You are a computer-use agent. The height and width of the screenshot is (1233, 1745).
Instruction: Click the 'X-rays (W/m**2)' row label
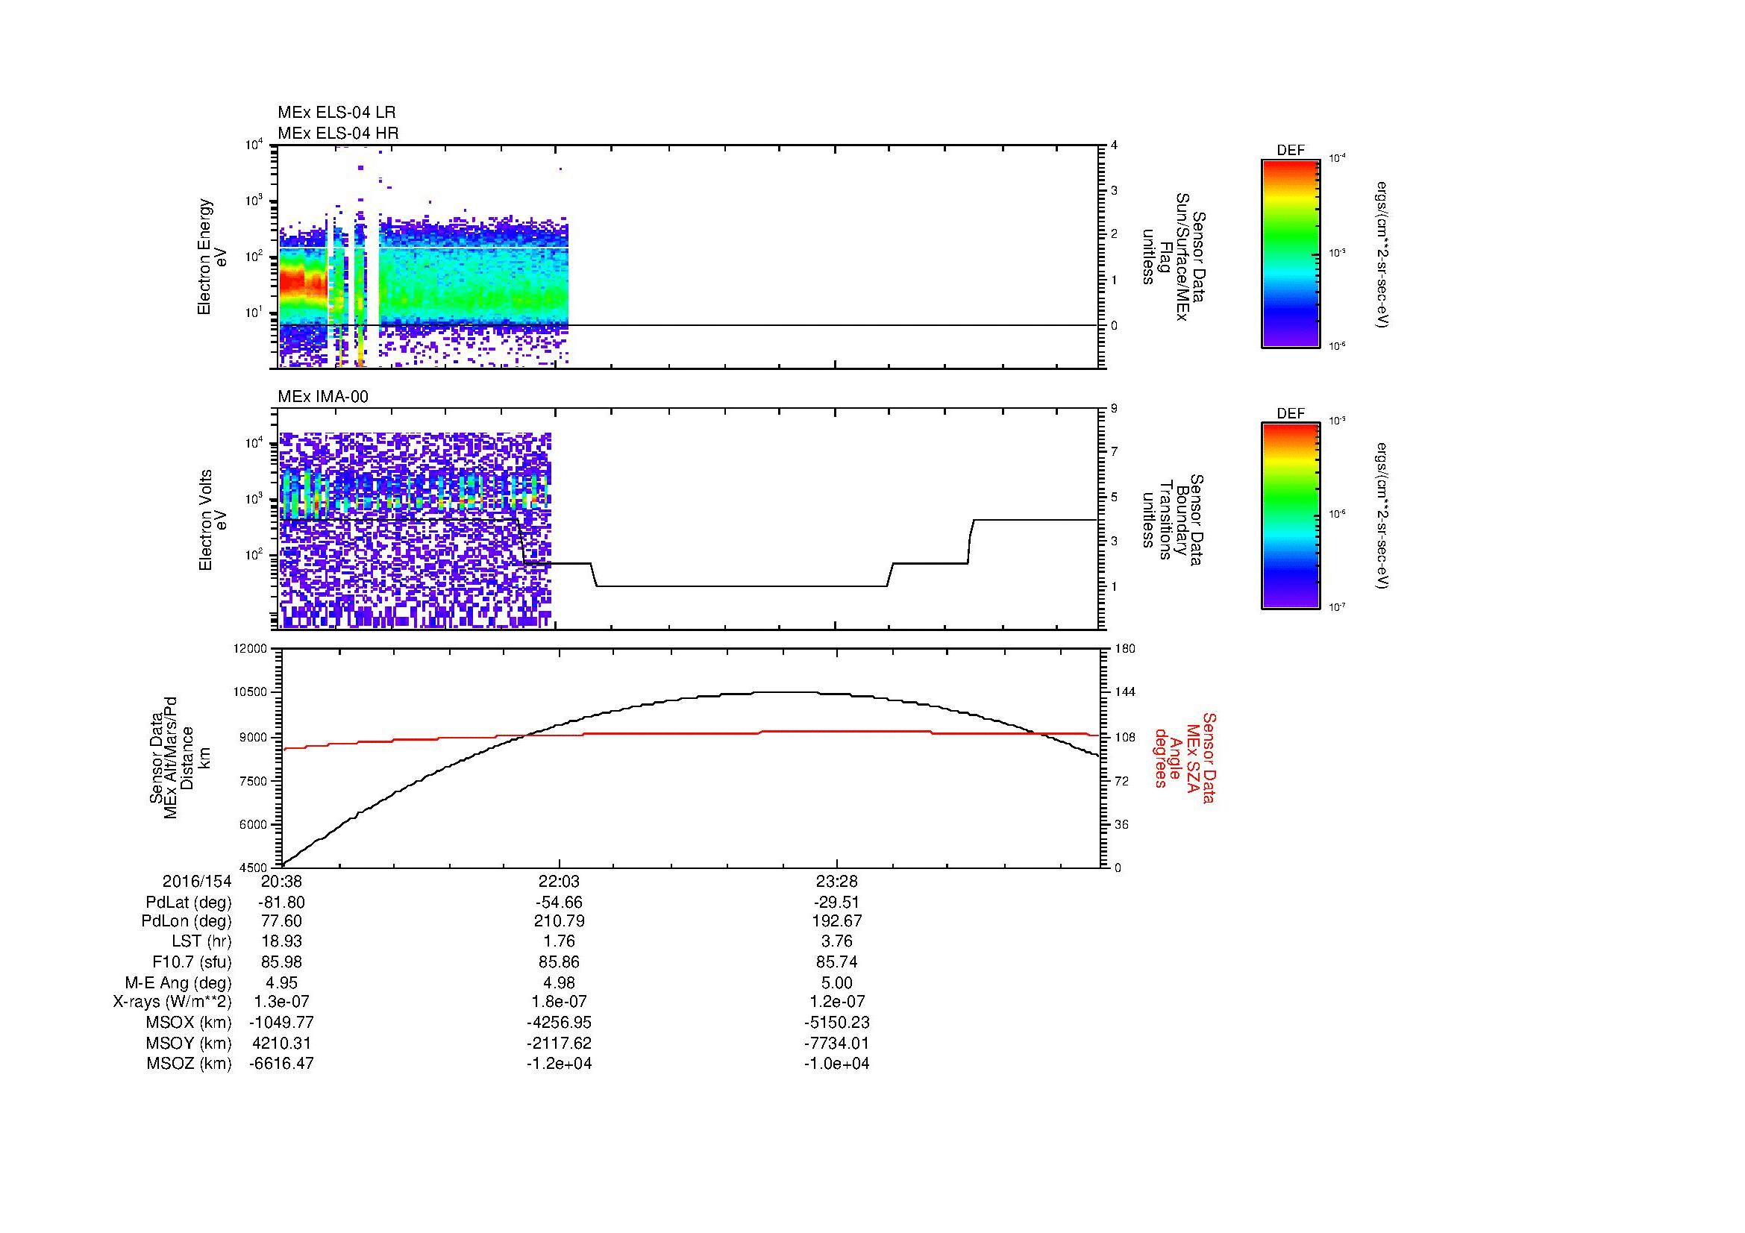tap(172, 1003)
